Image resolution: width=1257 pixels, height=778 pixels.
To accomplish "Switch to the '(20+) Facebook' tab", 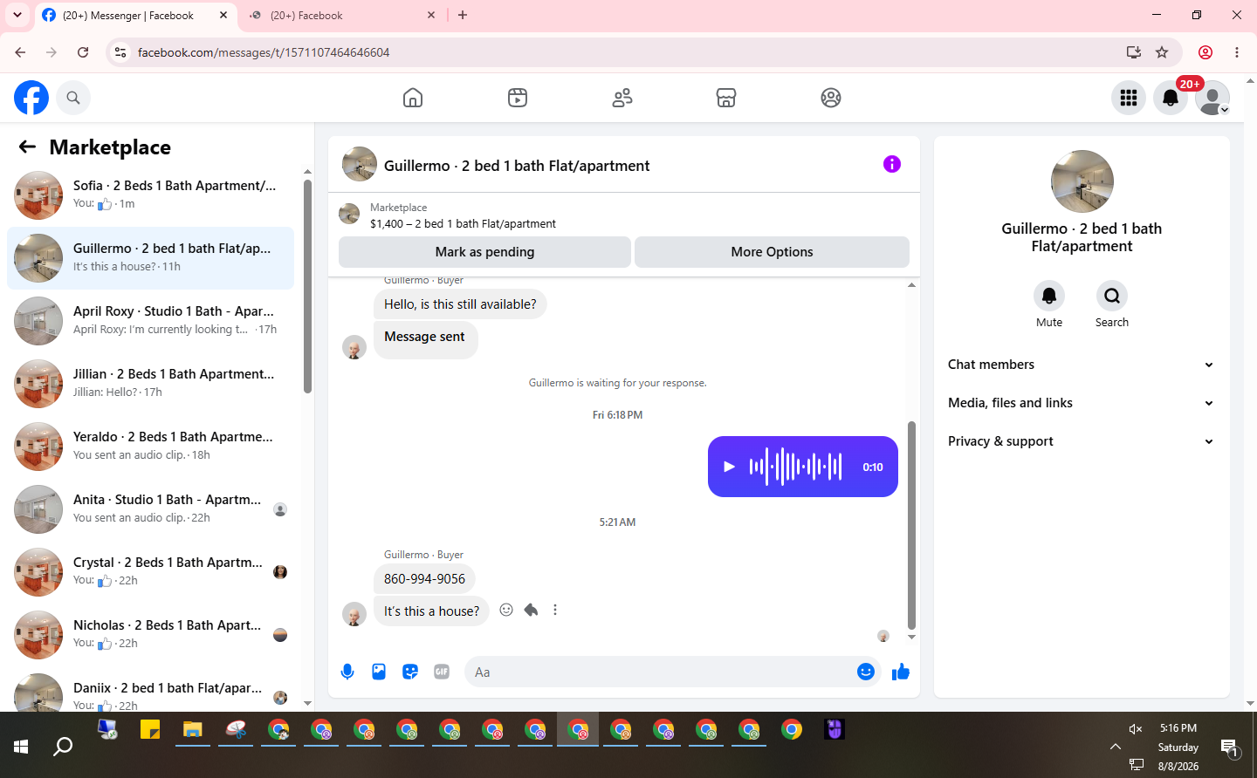I will 342,15.
